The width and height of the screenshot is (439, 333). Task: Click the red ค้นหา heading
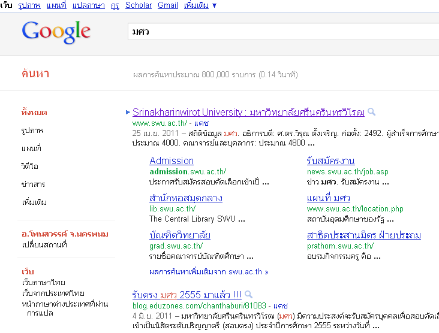pyautogui.click(x=35, y=74)
